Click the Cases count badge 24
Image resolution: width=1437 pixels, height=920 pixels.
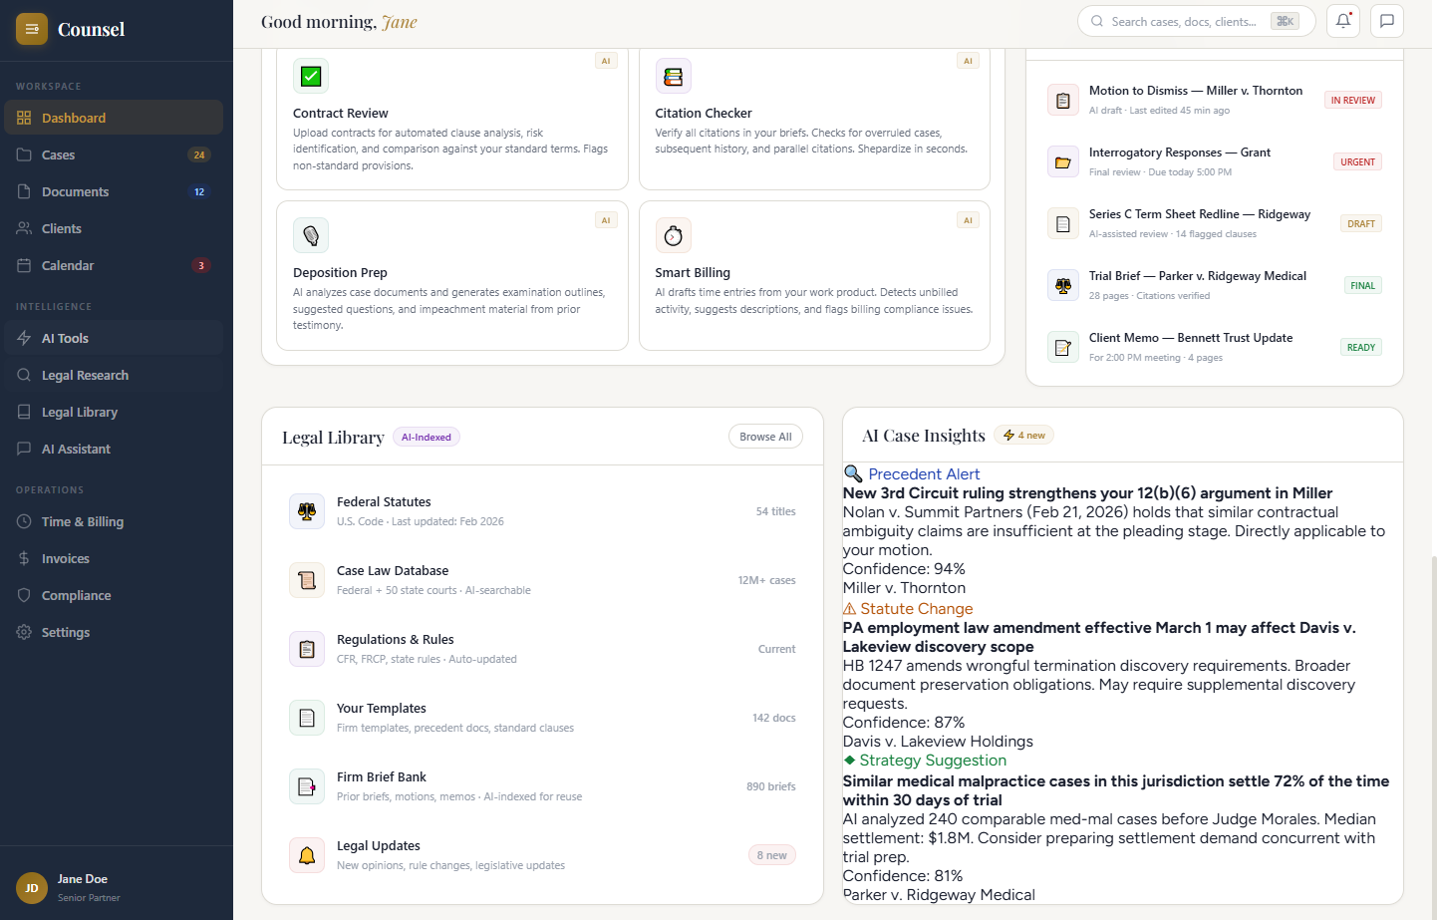(199, 154)
